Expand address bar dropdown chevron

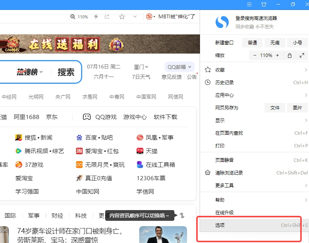(x=135, y=16)
